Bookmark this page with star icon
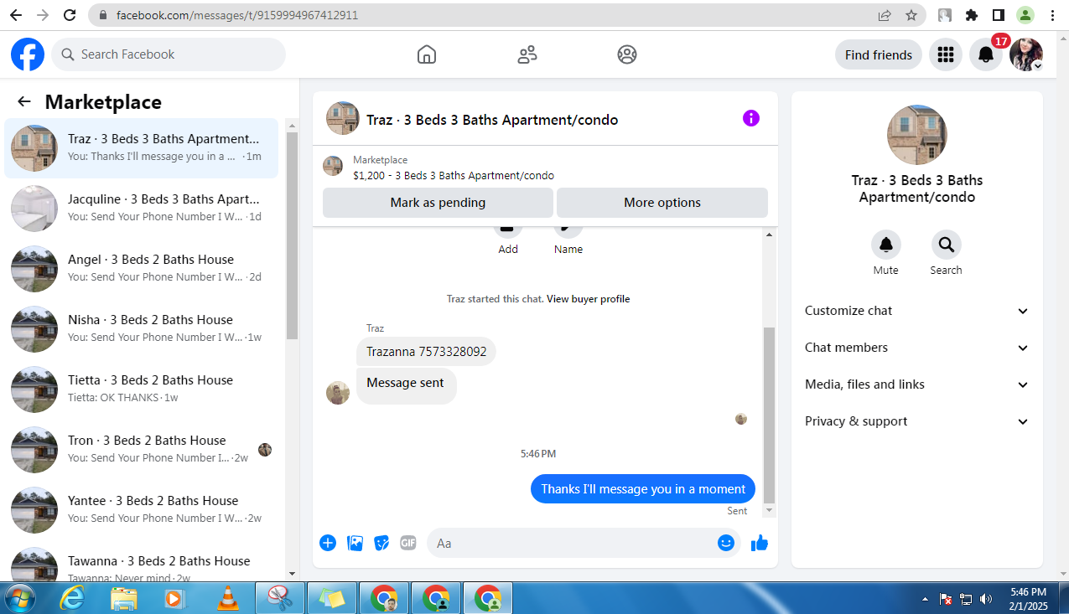This screenshot has height=614, width=1069. pyautogui.click(x=911, y=15)
